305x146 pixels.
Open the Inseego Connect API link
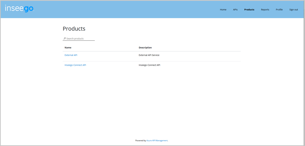tap(75, 65)
